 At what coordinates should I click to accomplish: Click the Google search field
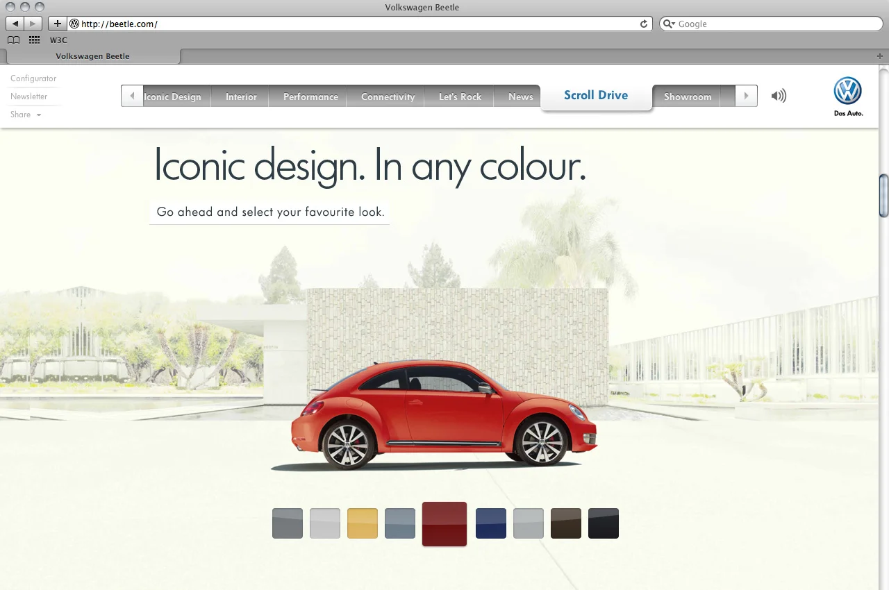coord(771,24)
